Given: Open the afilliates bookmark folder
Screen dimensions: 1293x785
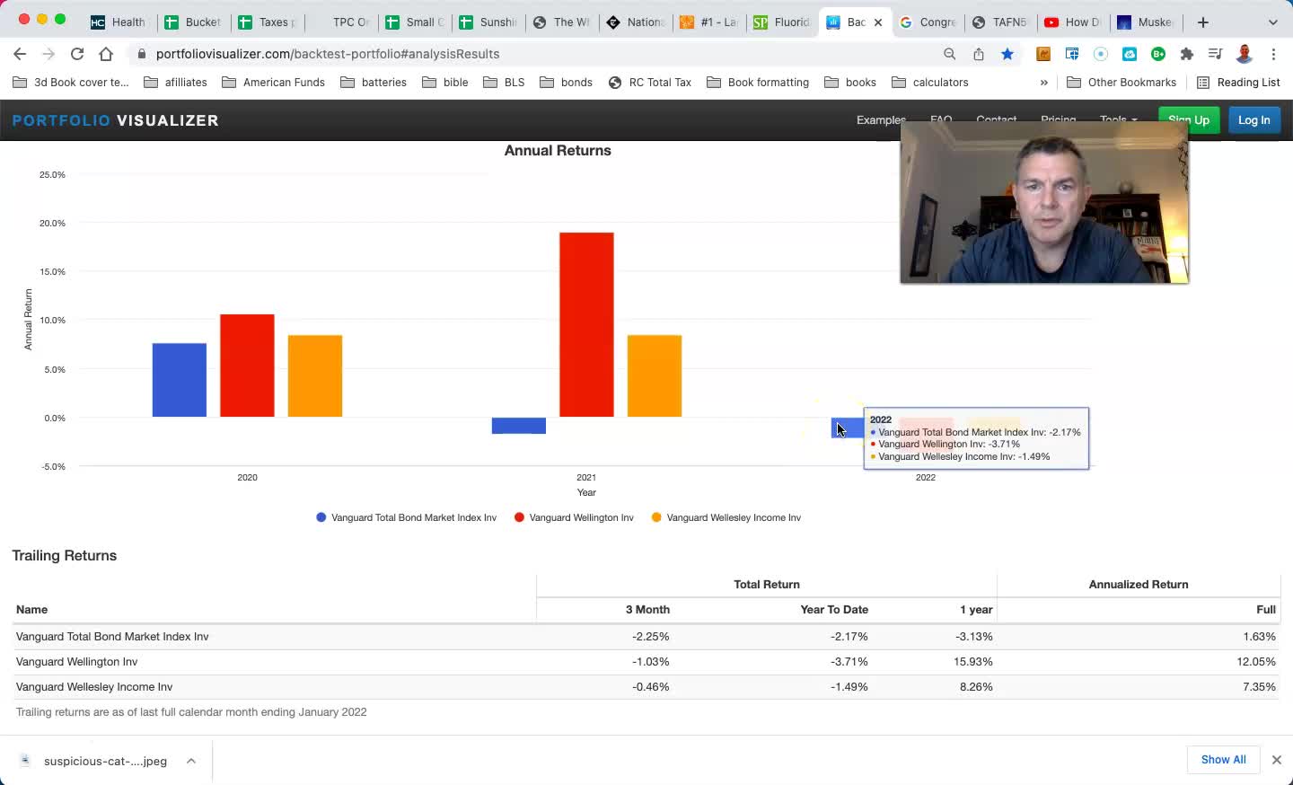Looking at the screenshot, I should pyautogui.click(x=175, y=83).
